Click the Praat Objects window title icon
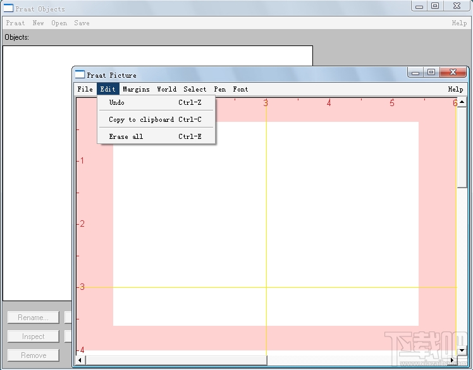473x370 pixels. point(8,8)
